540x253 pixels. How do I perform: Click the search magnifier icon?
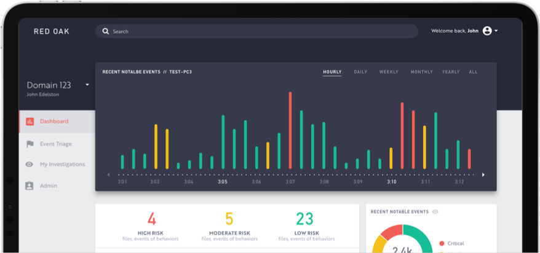[106, 31]
